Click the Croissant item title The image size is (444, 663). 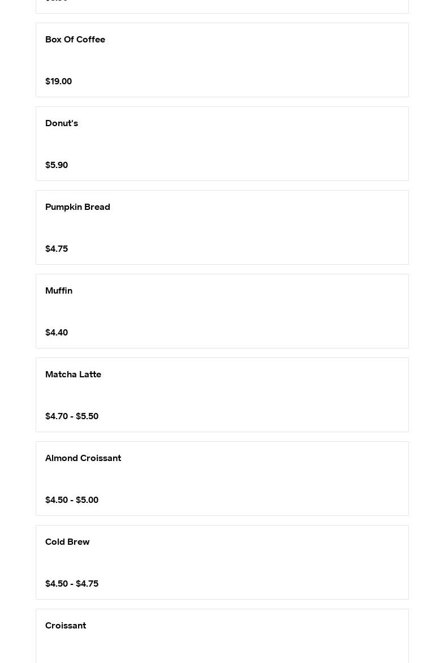coord(66,625)
